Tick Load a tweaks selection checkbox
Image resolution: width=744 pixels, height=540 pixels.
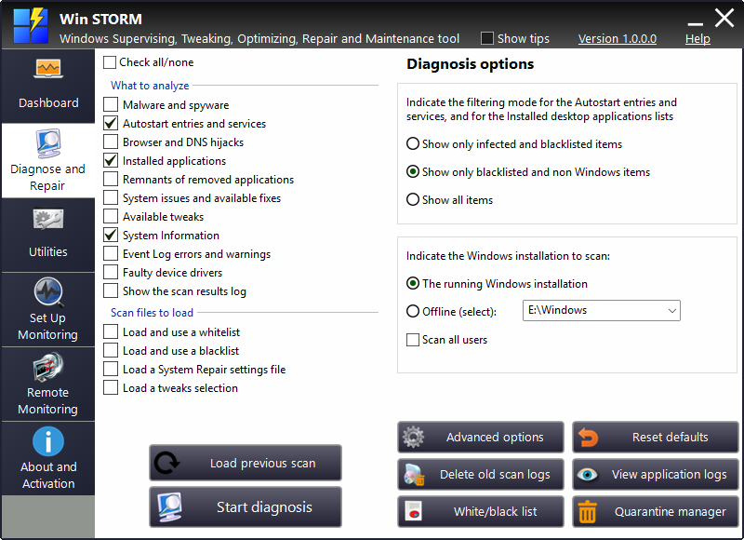(111, 387)
